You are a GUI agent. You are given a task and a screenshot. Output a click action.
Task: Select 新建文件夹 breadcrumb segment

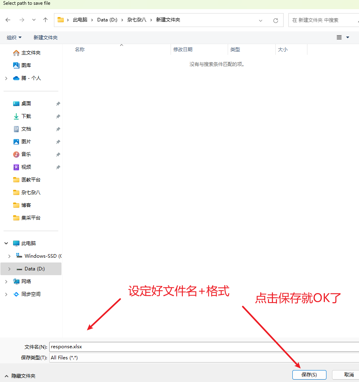coord(168,20)
